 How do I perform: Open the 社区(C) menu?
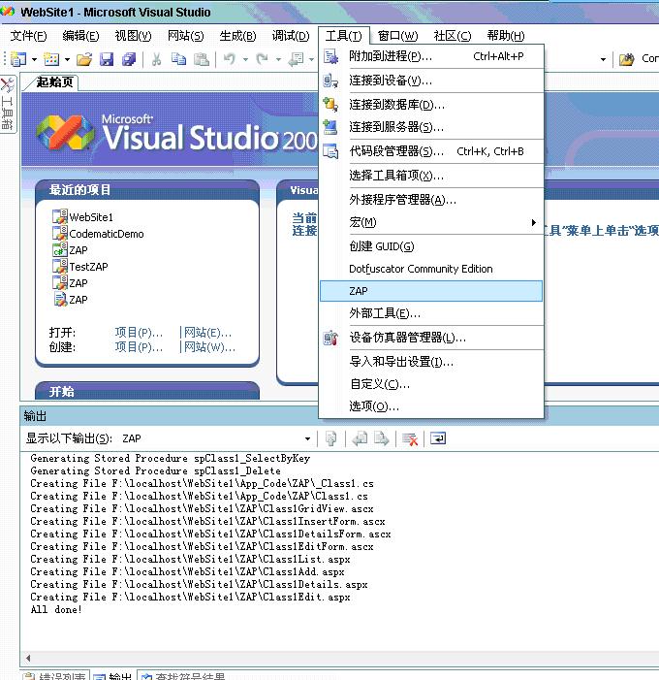[452, 36]
